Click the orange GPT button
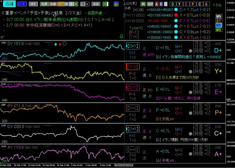Screen dimensions: 235x168 61,4
